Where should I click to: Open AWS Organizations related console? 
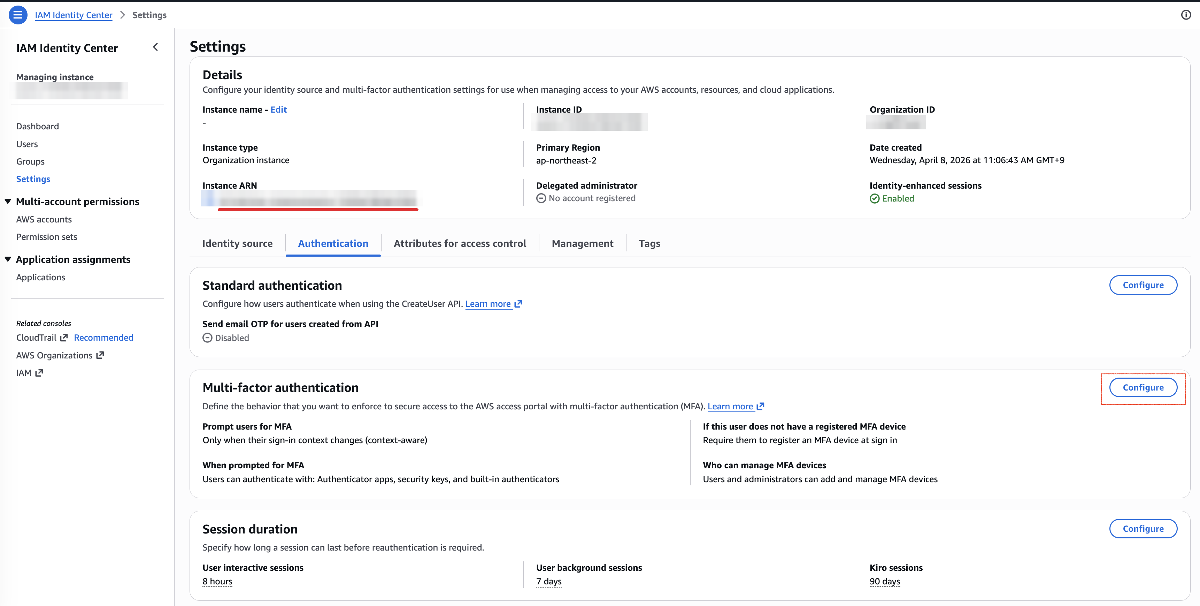click(54, 355)
